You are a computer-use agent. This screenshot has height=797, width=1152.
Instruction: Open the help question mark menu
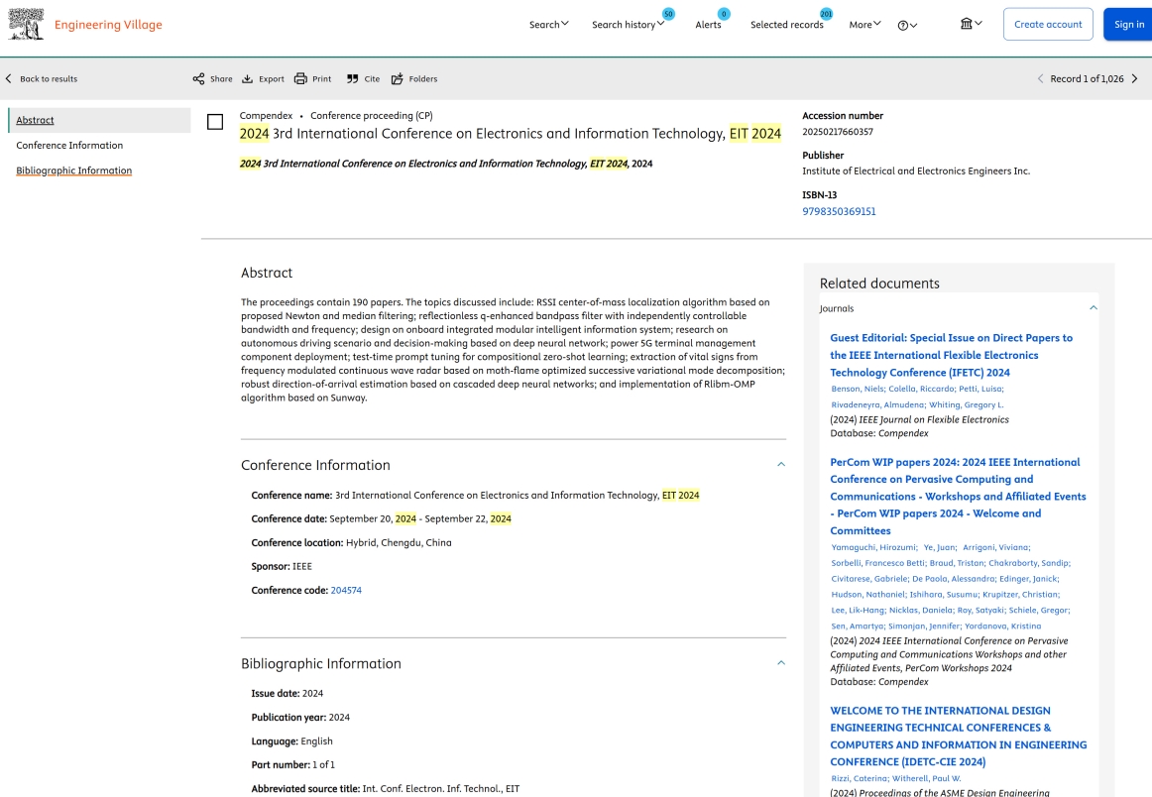906,25
